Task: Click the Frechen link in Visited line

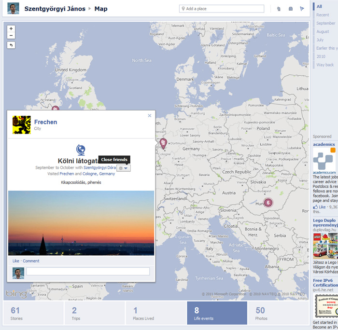Action: [x=67, y=174]
